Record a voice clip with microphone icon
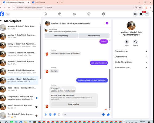 [46, 114]
